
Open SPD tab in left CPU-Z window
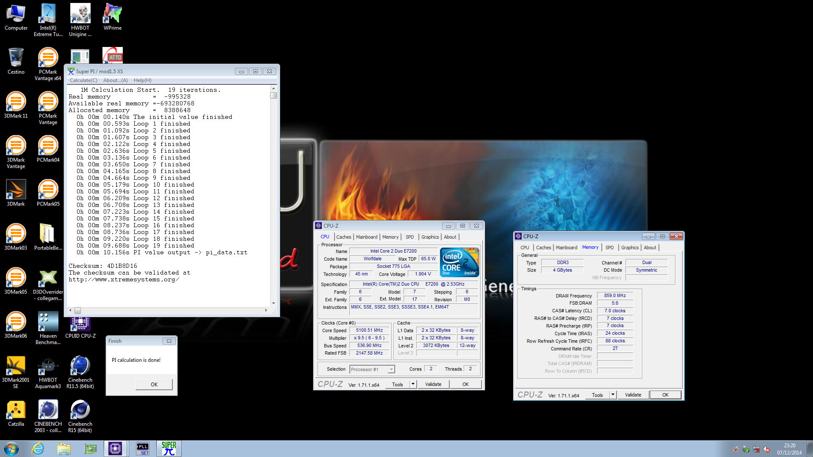click(x=409, y=237)
